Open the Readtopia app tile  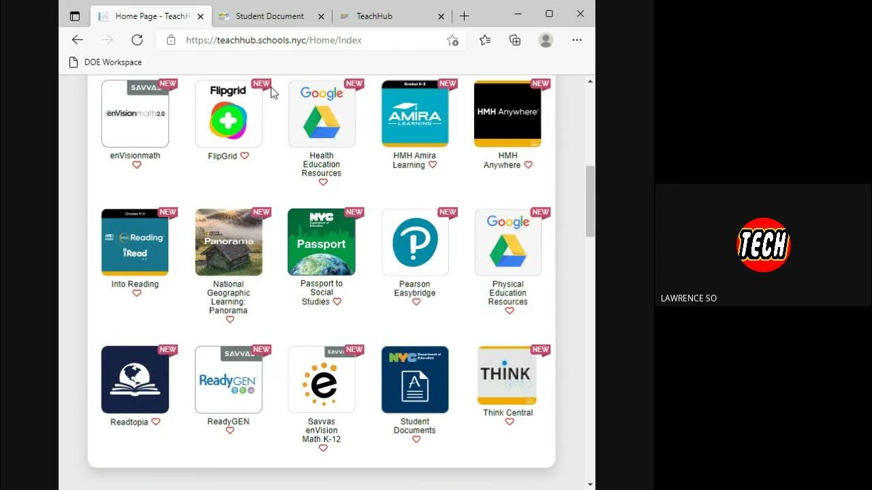(x=135, y=380)
